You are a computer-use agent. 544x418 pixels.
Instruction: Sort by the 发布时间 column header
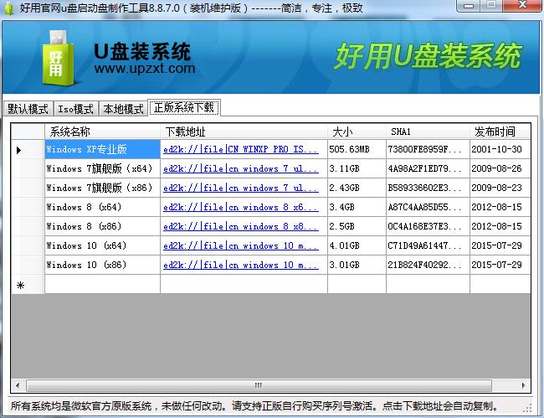pos(500,132)
